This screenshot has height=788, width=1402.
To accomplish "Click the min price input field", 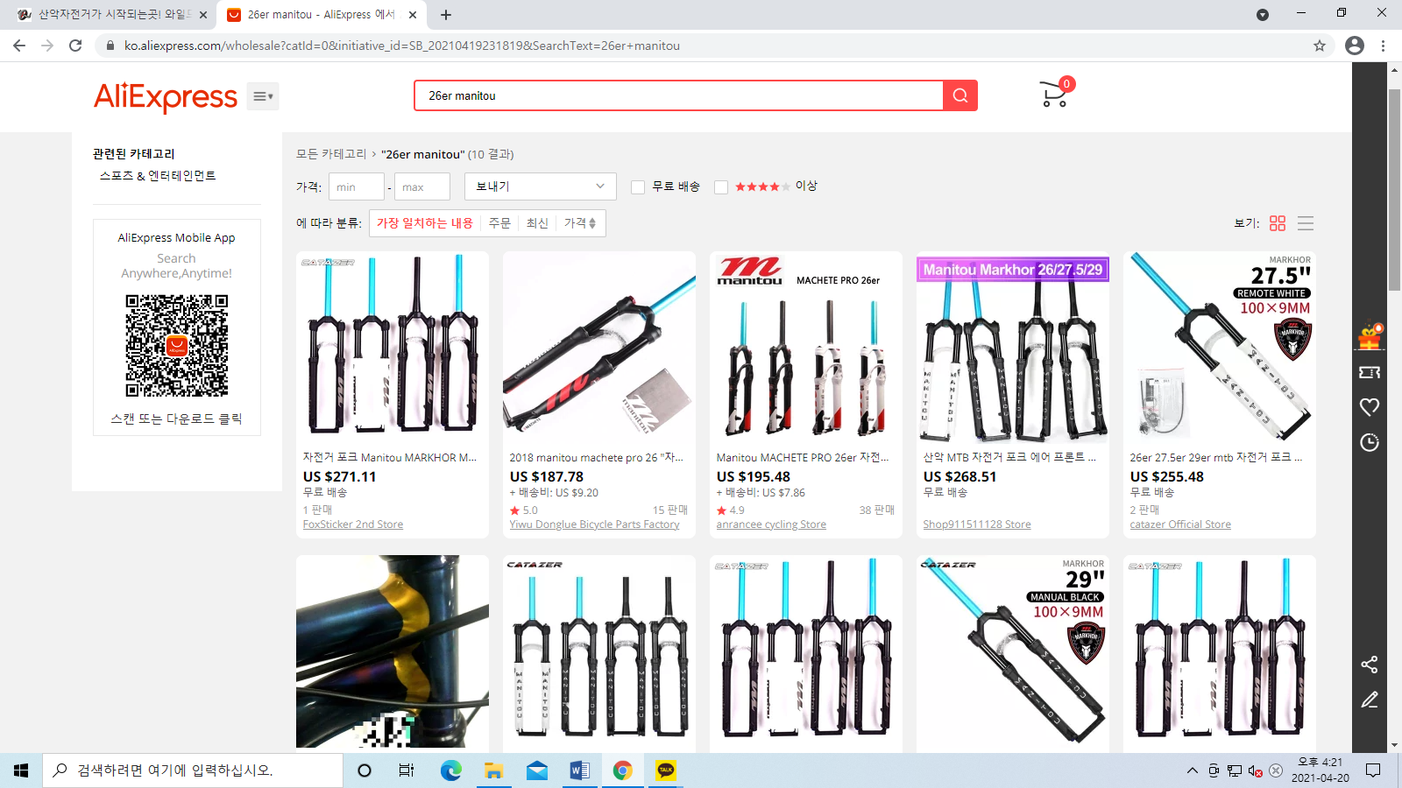I will click(x=356, y=186).
